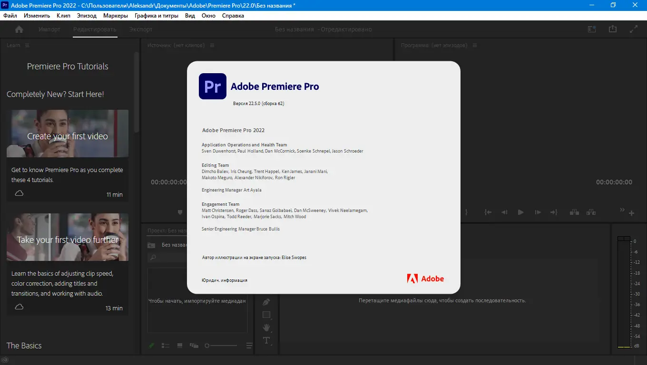
Task: Select the Type tool
Action: tap(266, 340)
